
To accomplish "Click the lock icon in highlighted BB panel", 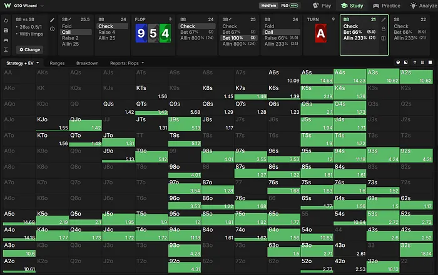I will [x=383, y=29].
